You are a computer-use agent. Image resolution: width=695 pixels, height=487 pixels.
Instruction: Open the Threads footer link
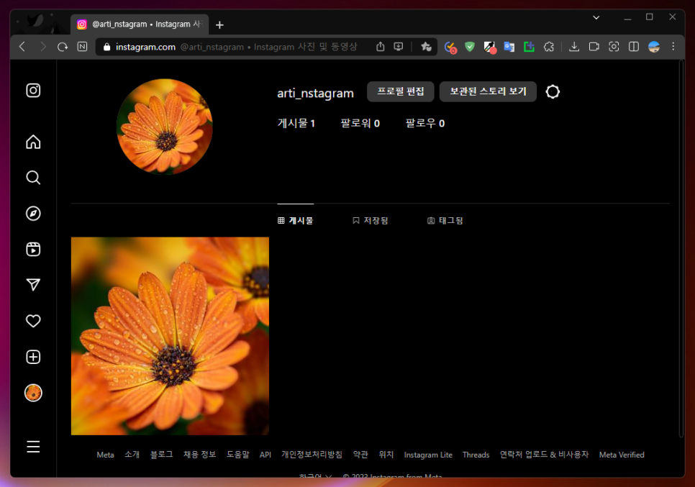click(476, 455)
